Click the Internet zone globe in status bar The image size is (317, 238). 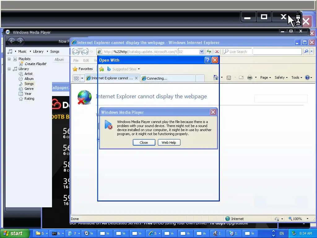228,219
